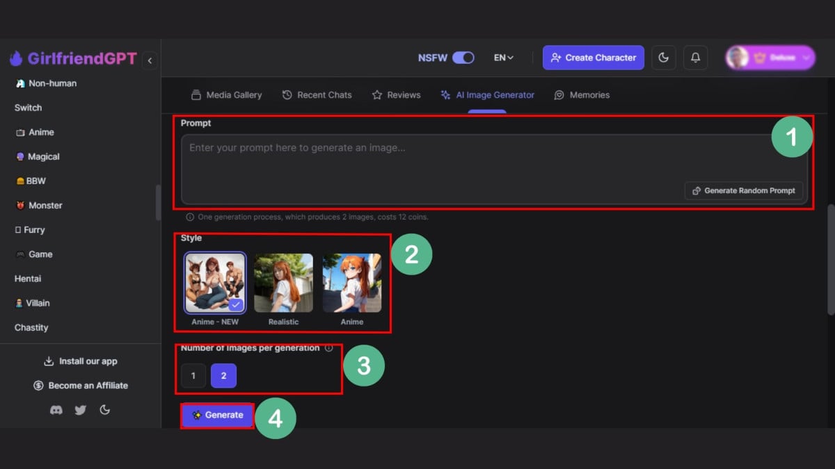Click the dark mode moon icon in header
835x469 pixels.
(664, 58)
